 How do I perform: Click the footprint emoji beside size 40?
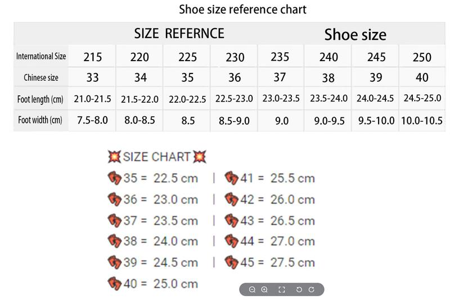(115, 284)
